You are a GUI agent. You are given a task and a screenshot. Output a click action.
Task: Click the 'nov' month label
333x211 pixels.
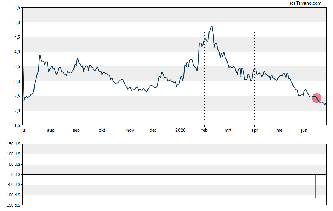pos(130,130)
